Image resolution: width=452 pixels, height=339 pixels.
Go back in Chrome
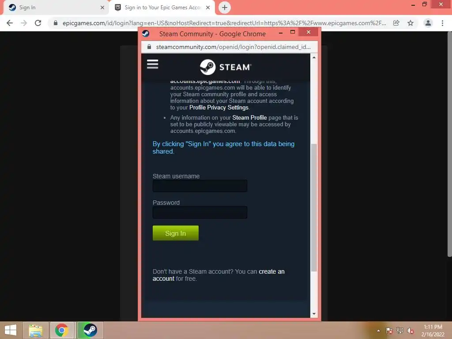(x=10, y=23)
